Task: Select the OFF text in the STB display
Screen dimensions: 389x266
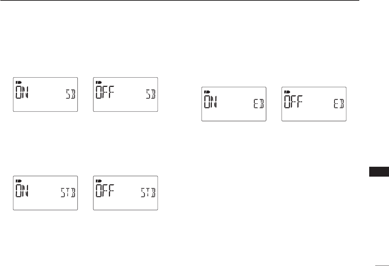Action: [105, 190]
